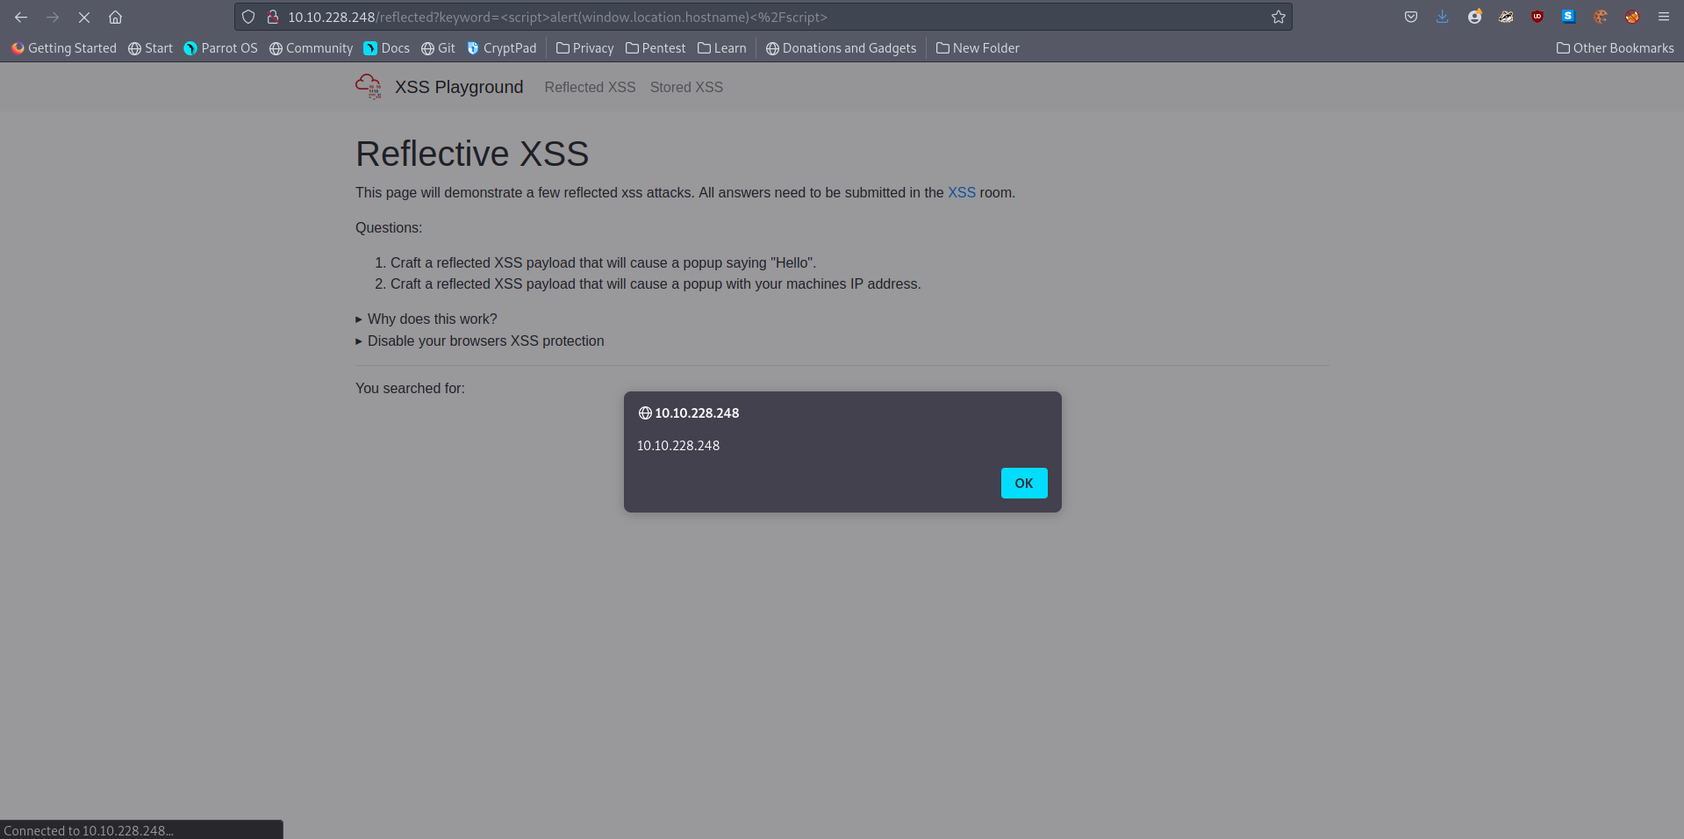Follow the XSS room link

pos(961,193)
